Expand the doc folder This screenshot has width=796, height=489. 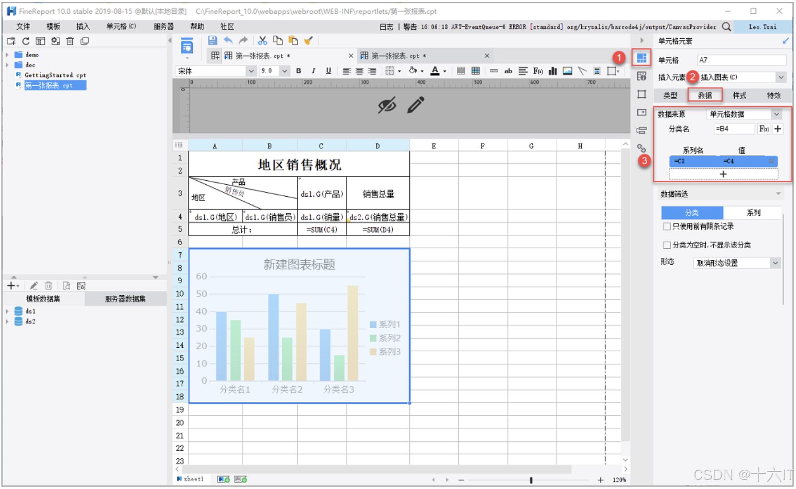(7, 65)
